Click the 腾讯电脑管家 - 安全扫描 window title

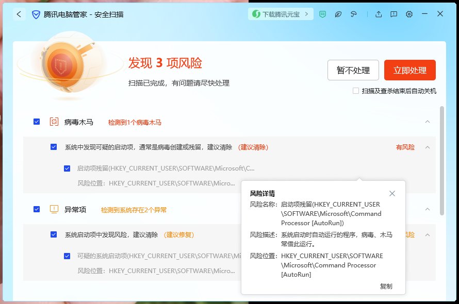[x=84, y=14]
